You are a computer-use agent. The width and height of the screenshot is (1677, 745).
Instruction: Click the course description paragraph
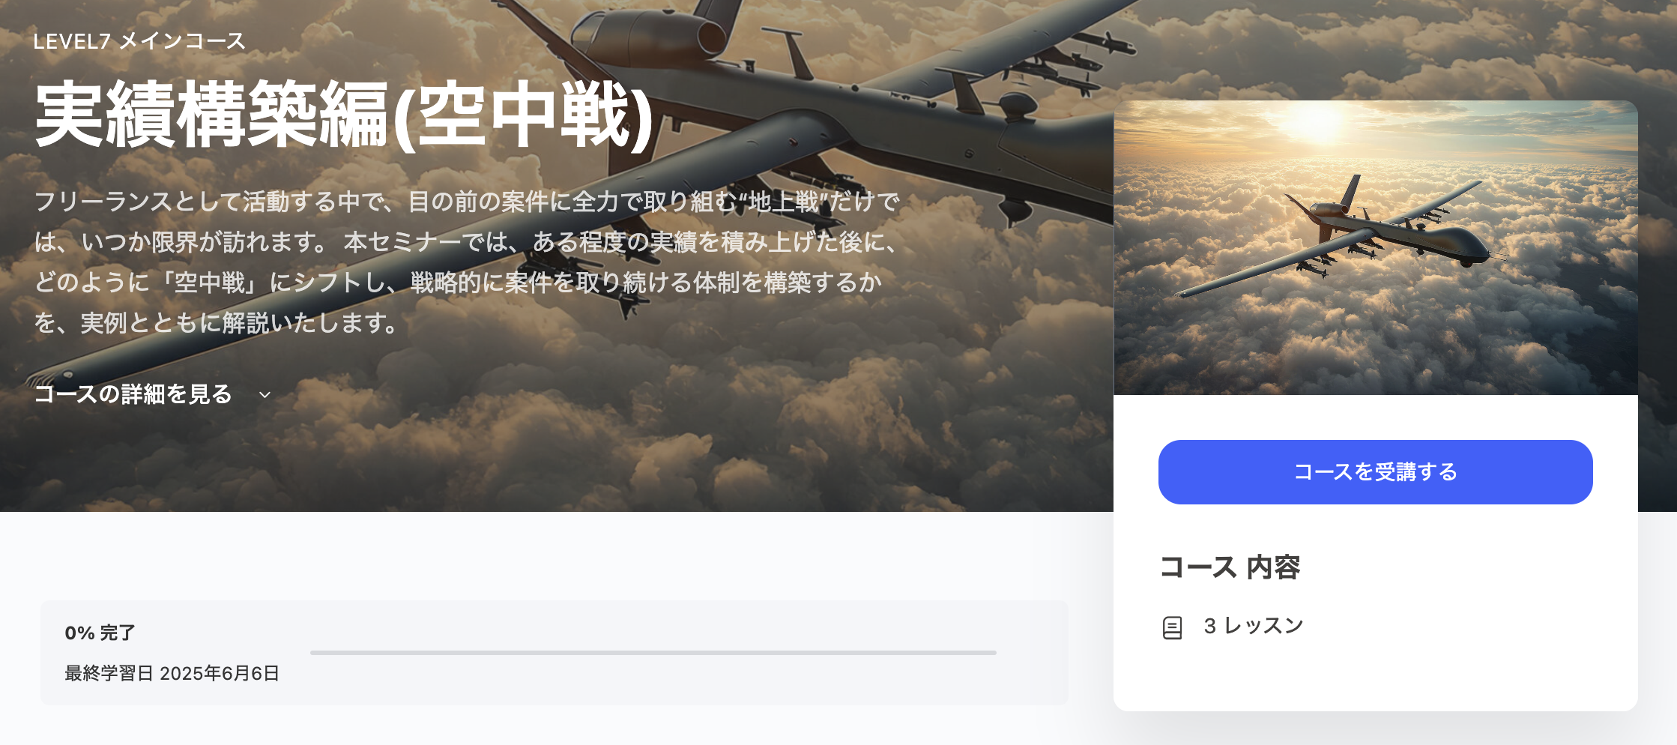[x=467, y=262]
